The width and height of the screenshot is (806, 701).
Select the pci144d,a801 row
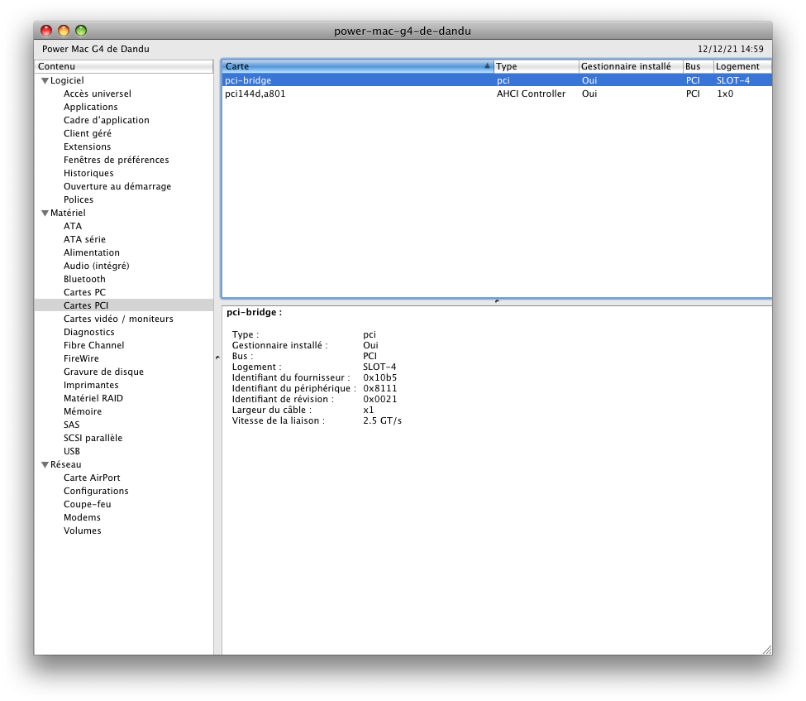tap(255, 94)
